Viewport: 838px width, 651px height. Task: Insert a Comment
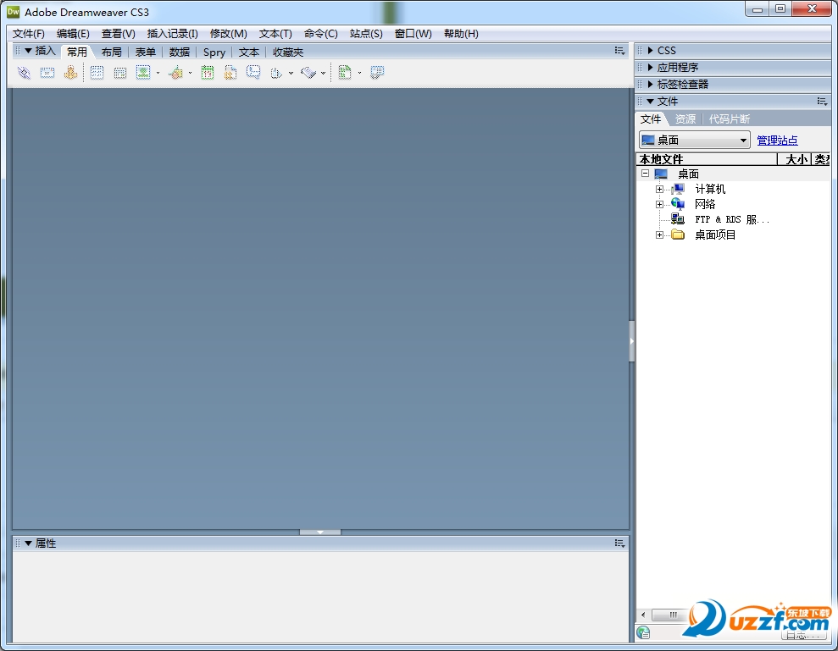pos(253,73)
